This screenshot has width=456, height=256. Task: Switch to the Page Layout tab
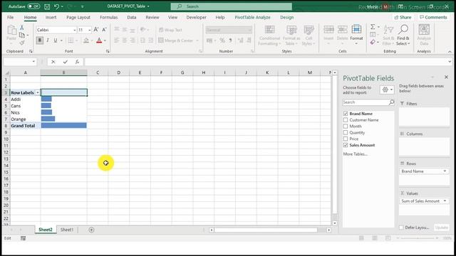[78, 17]
